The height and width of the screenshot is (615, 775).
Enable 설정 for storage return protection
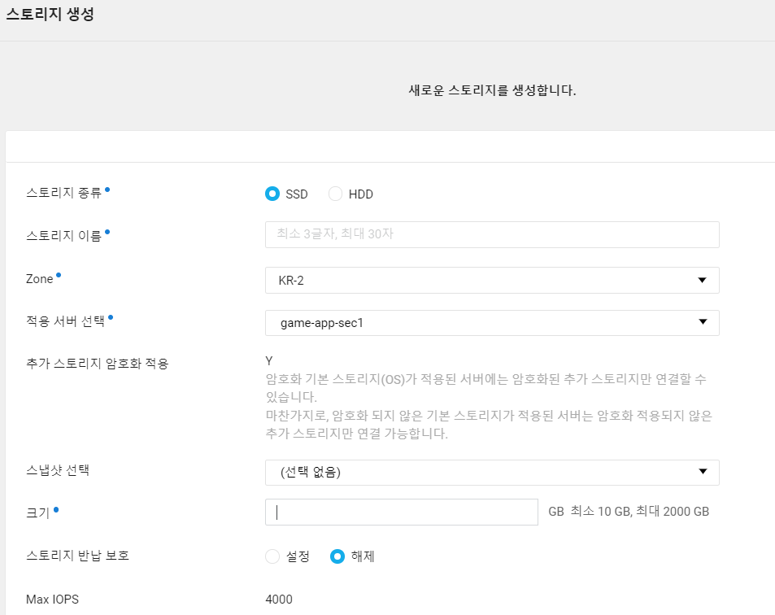point(272,556)
